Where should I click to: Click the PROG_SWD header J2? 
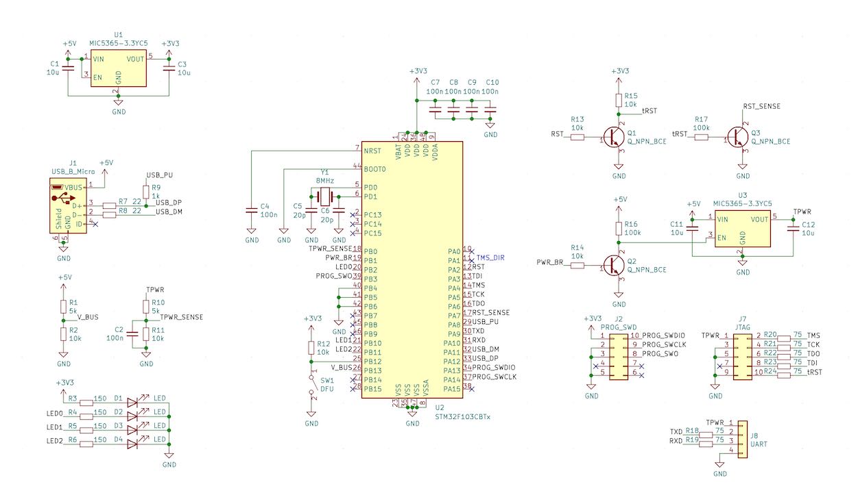pyautogui.click(x=619, y=355)
